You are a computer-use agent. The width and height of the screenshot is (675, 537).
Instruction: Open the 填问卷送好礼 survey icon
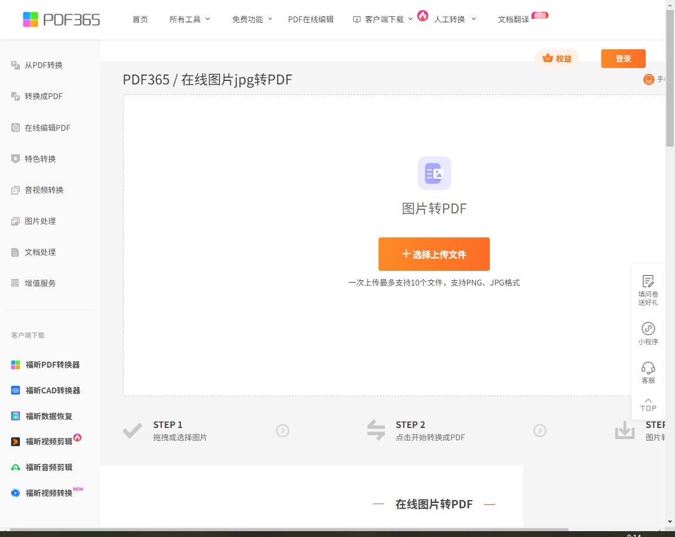tap(648, 281)
